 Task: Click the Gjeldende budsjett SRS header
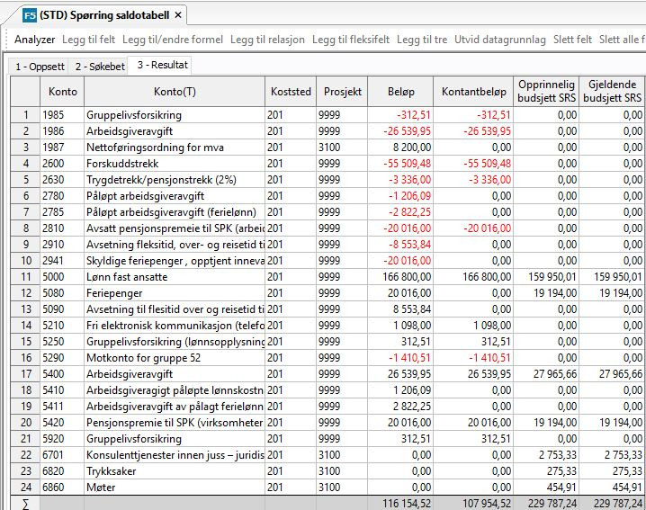tap(612, 91)
